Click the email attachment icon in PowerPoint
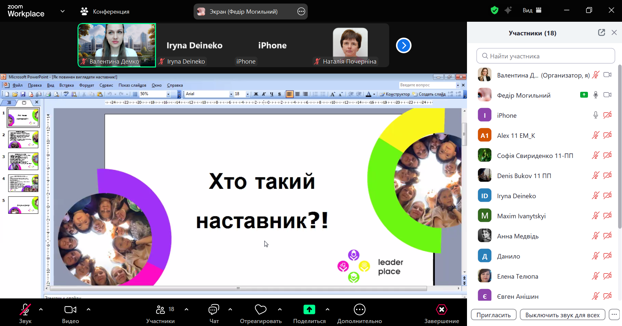 (x=39, y=94)
